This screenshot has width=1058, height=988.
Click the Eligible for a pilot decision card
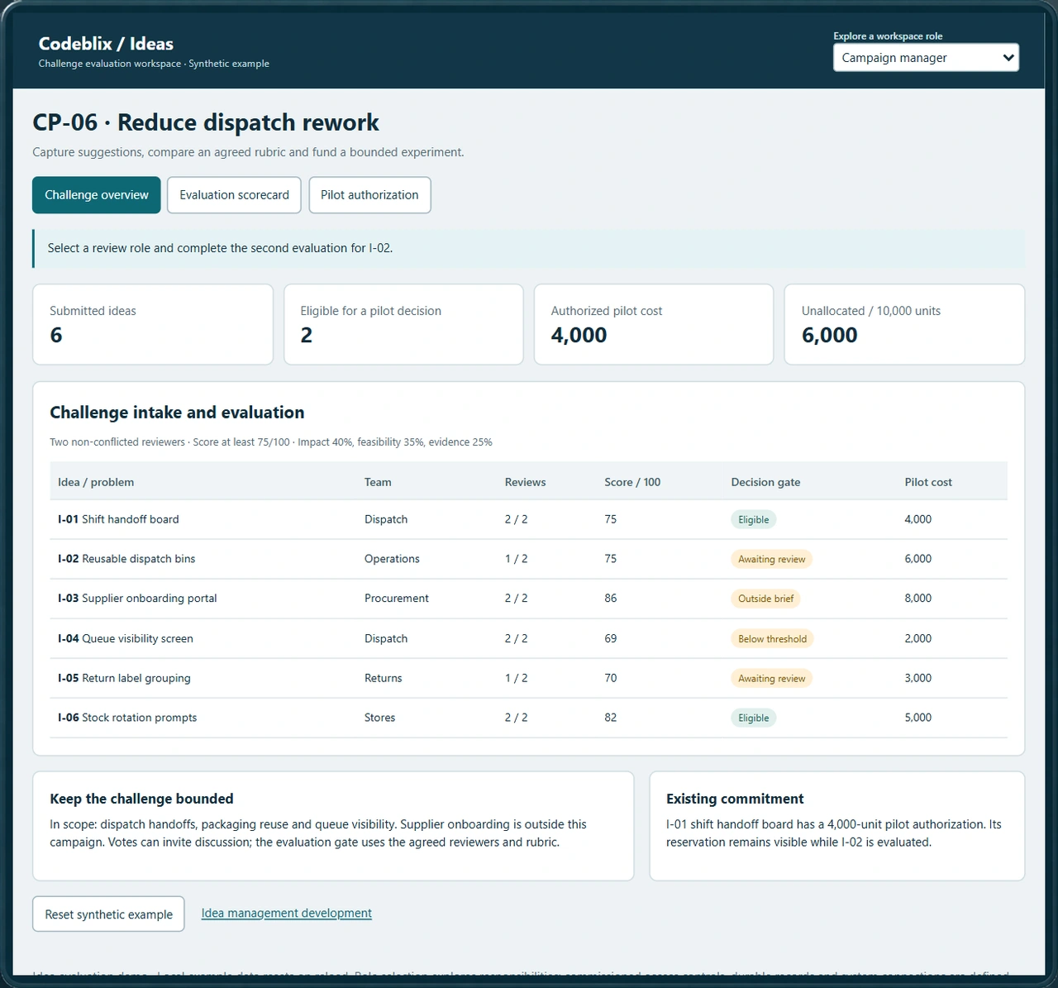click(x=403, y=324)
